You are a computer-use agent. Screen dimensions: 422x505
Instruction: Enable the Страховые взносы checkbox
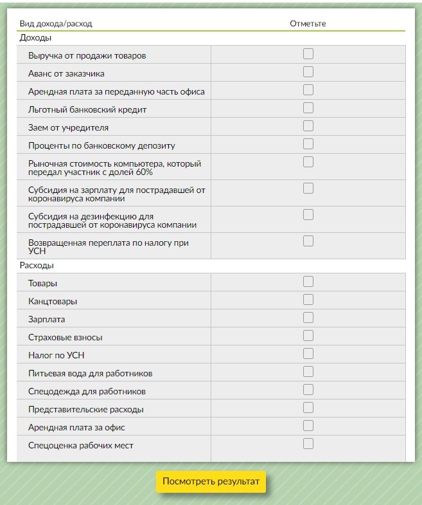(308, 336)
